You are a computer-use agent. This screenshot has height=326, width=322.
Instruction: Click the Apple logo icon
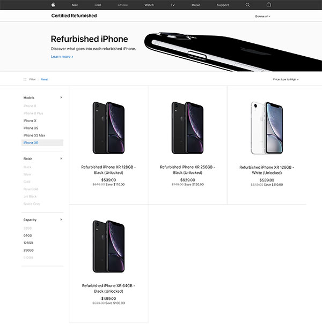(x=53, y=5)
